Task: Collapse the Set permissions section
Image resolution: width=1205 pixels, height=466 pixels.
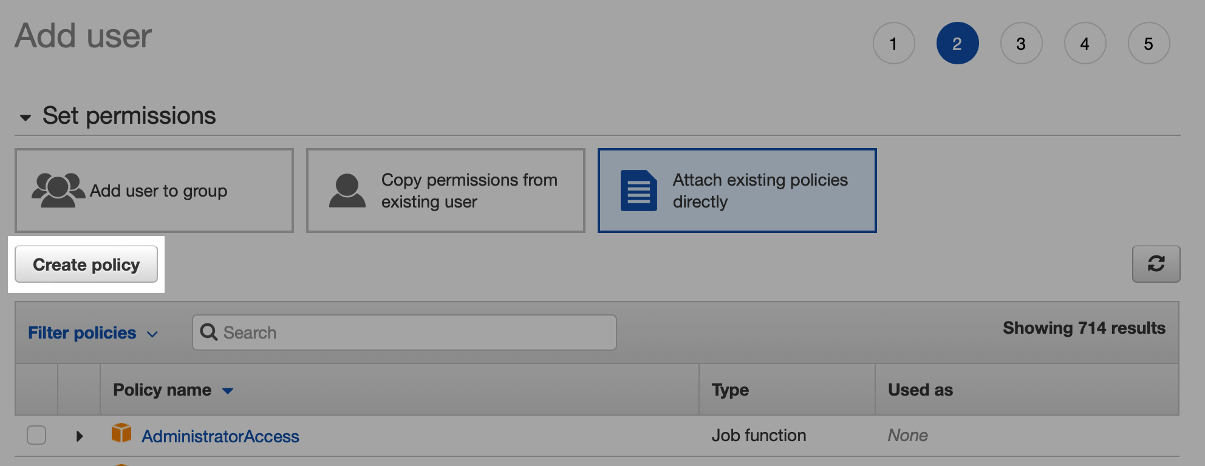Action: click(26, 117)
